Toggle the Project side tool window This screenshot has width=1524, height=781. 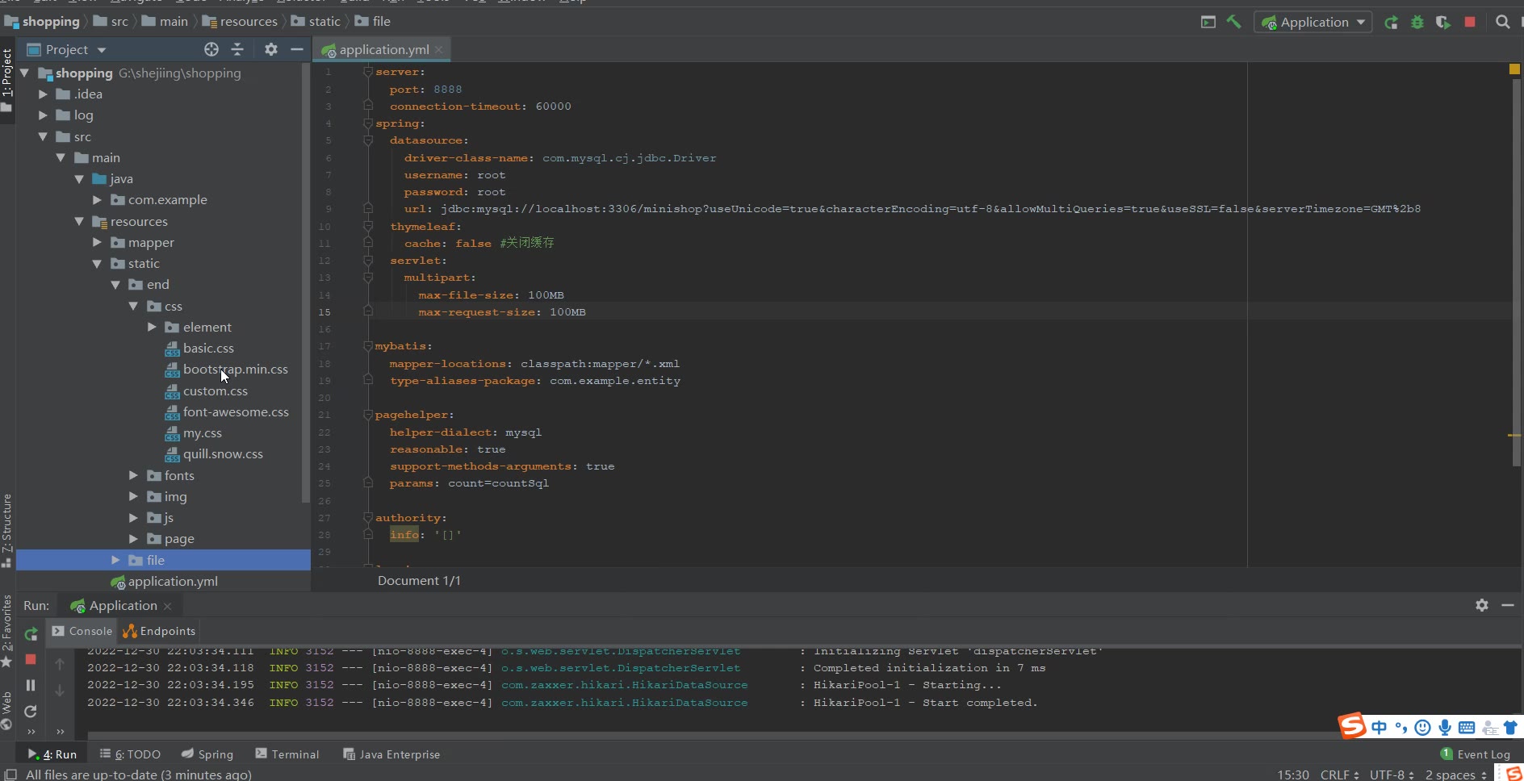pos(7,73)
